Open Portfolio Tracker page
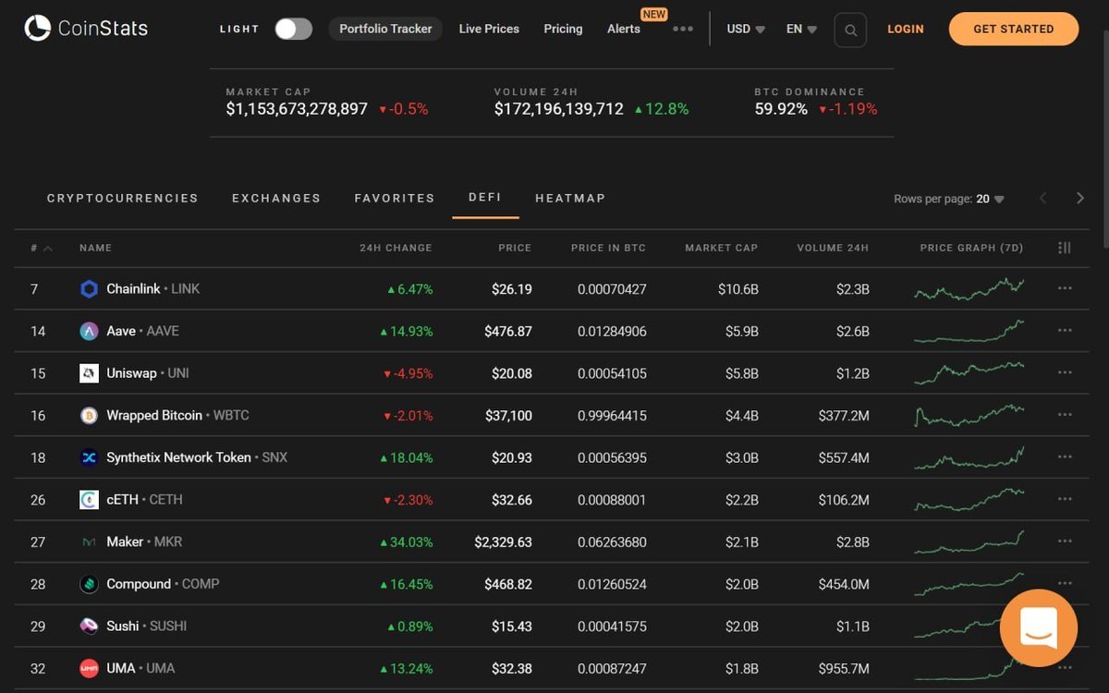This screenshot has width=1109, height=693. (x=385, y=29)
